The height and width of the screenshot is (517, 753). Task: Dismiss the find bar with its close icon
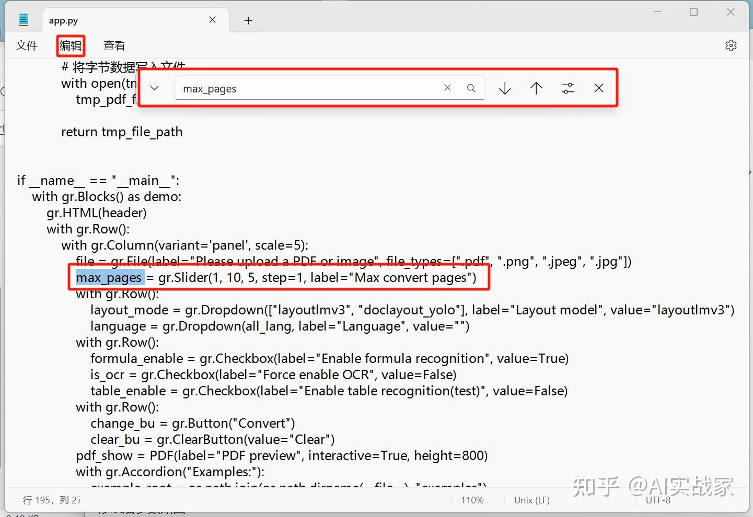[599, 88]
